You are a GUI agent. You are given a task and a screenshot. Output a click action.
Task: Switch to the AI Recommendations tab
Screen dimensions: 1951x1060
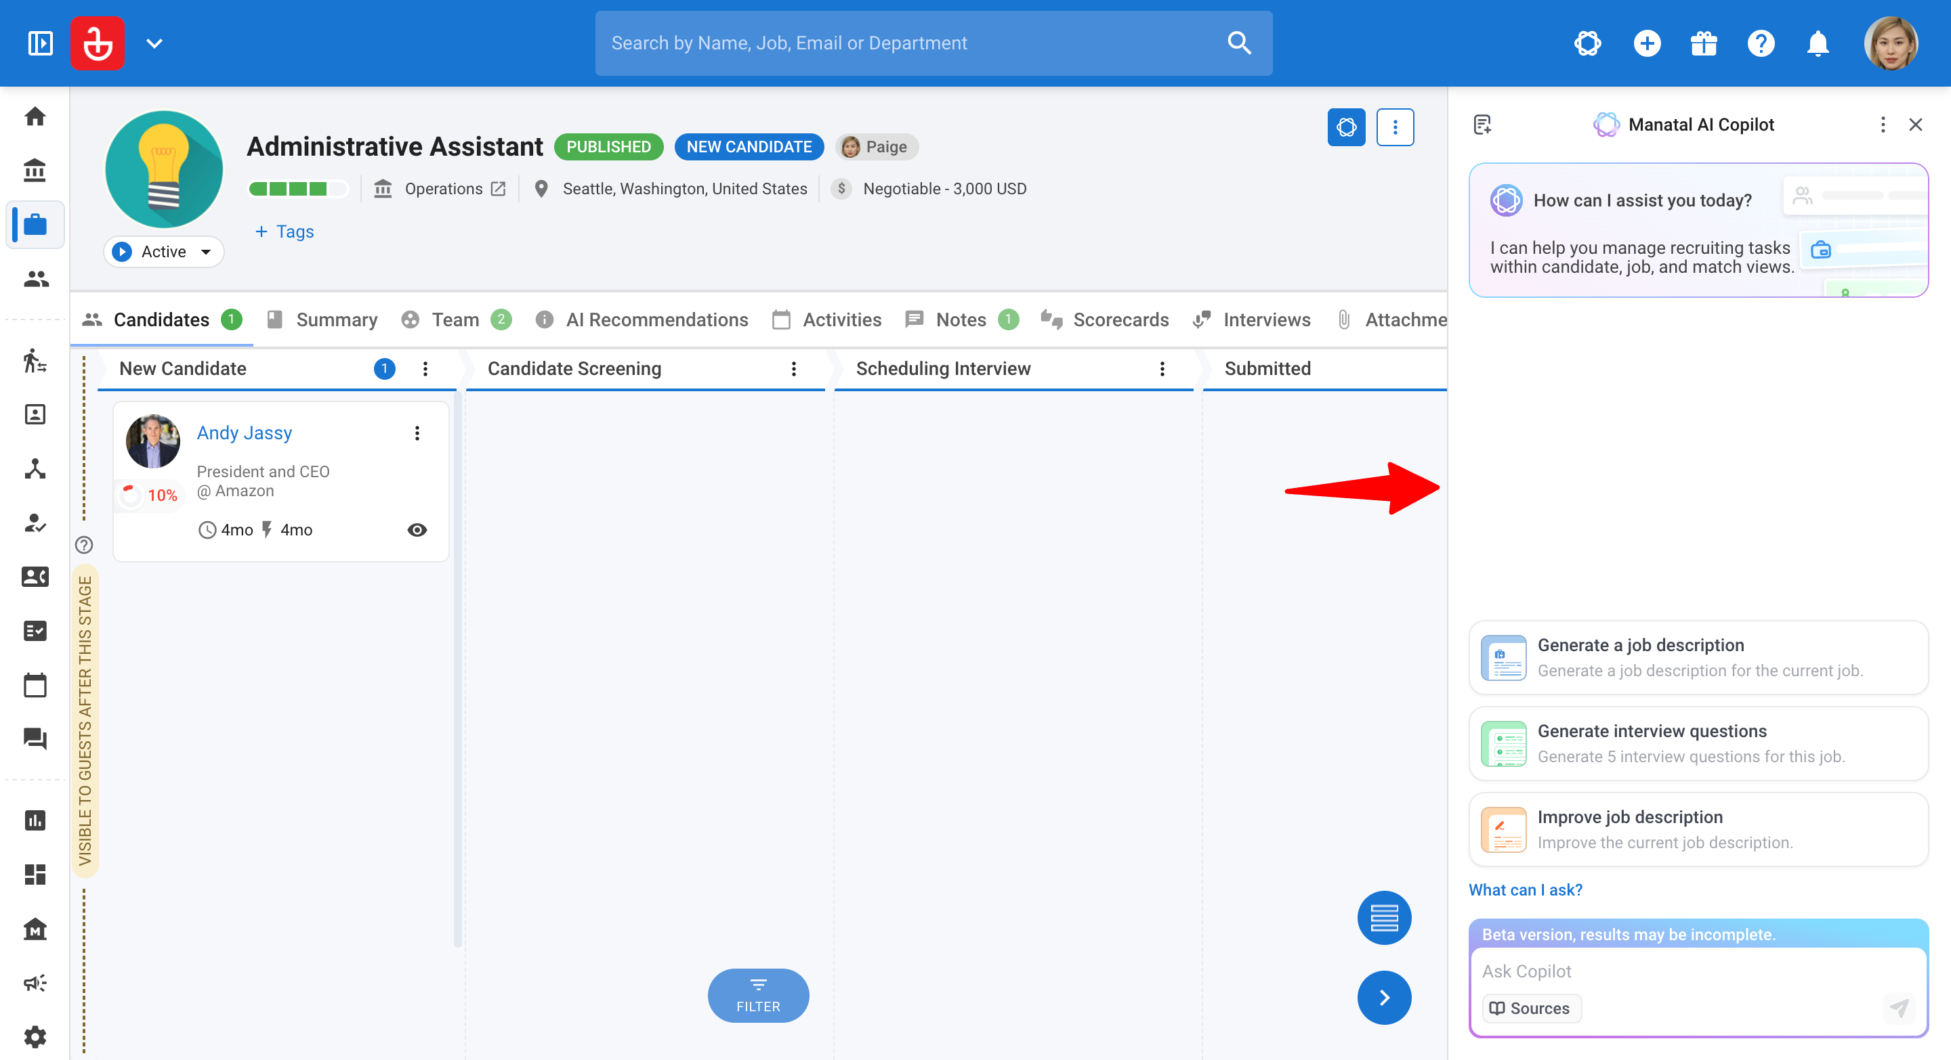click(642, 319)
